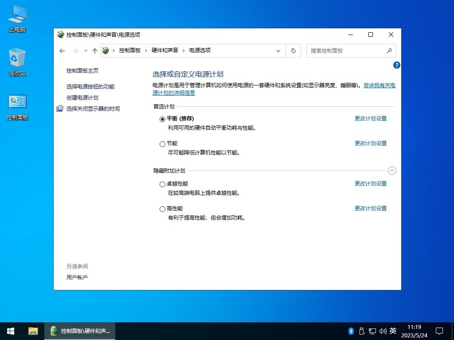Open the Help question mark icon
Screen dimensions: 454x340
pyautogui.click(x=396, y=65)
